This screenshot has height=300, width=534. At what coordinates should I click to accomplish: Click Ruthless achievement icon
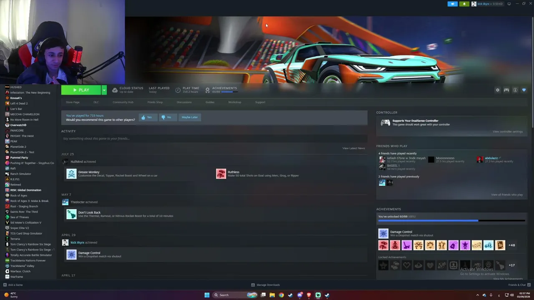[221, 174]
